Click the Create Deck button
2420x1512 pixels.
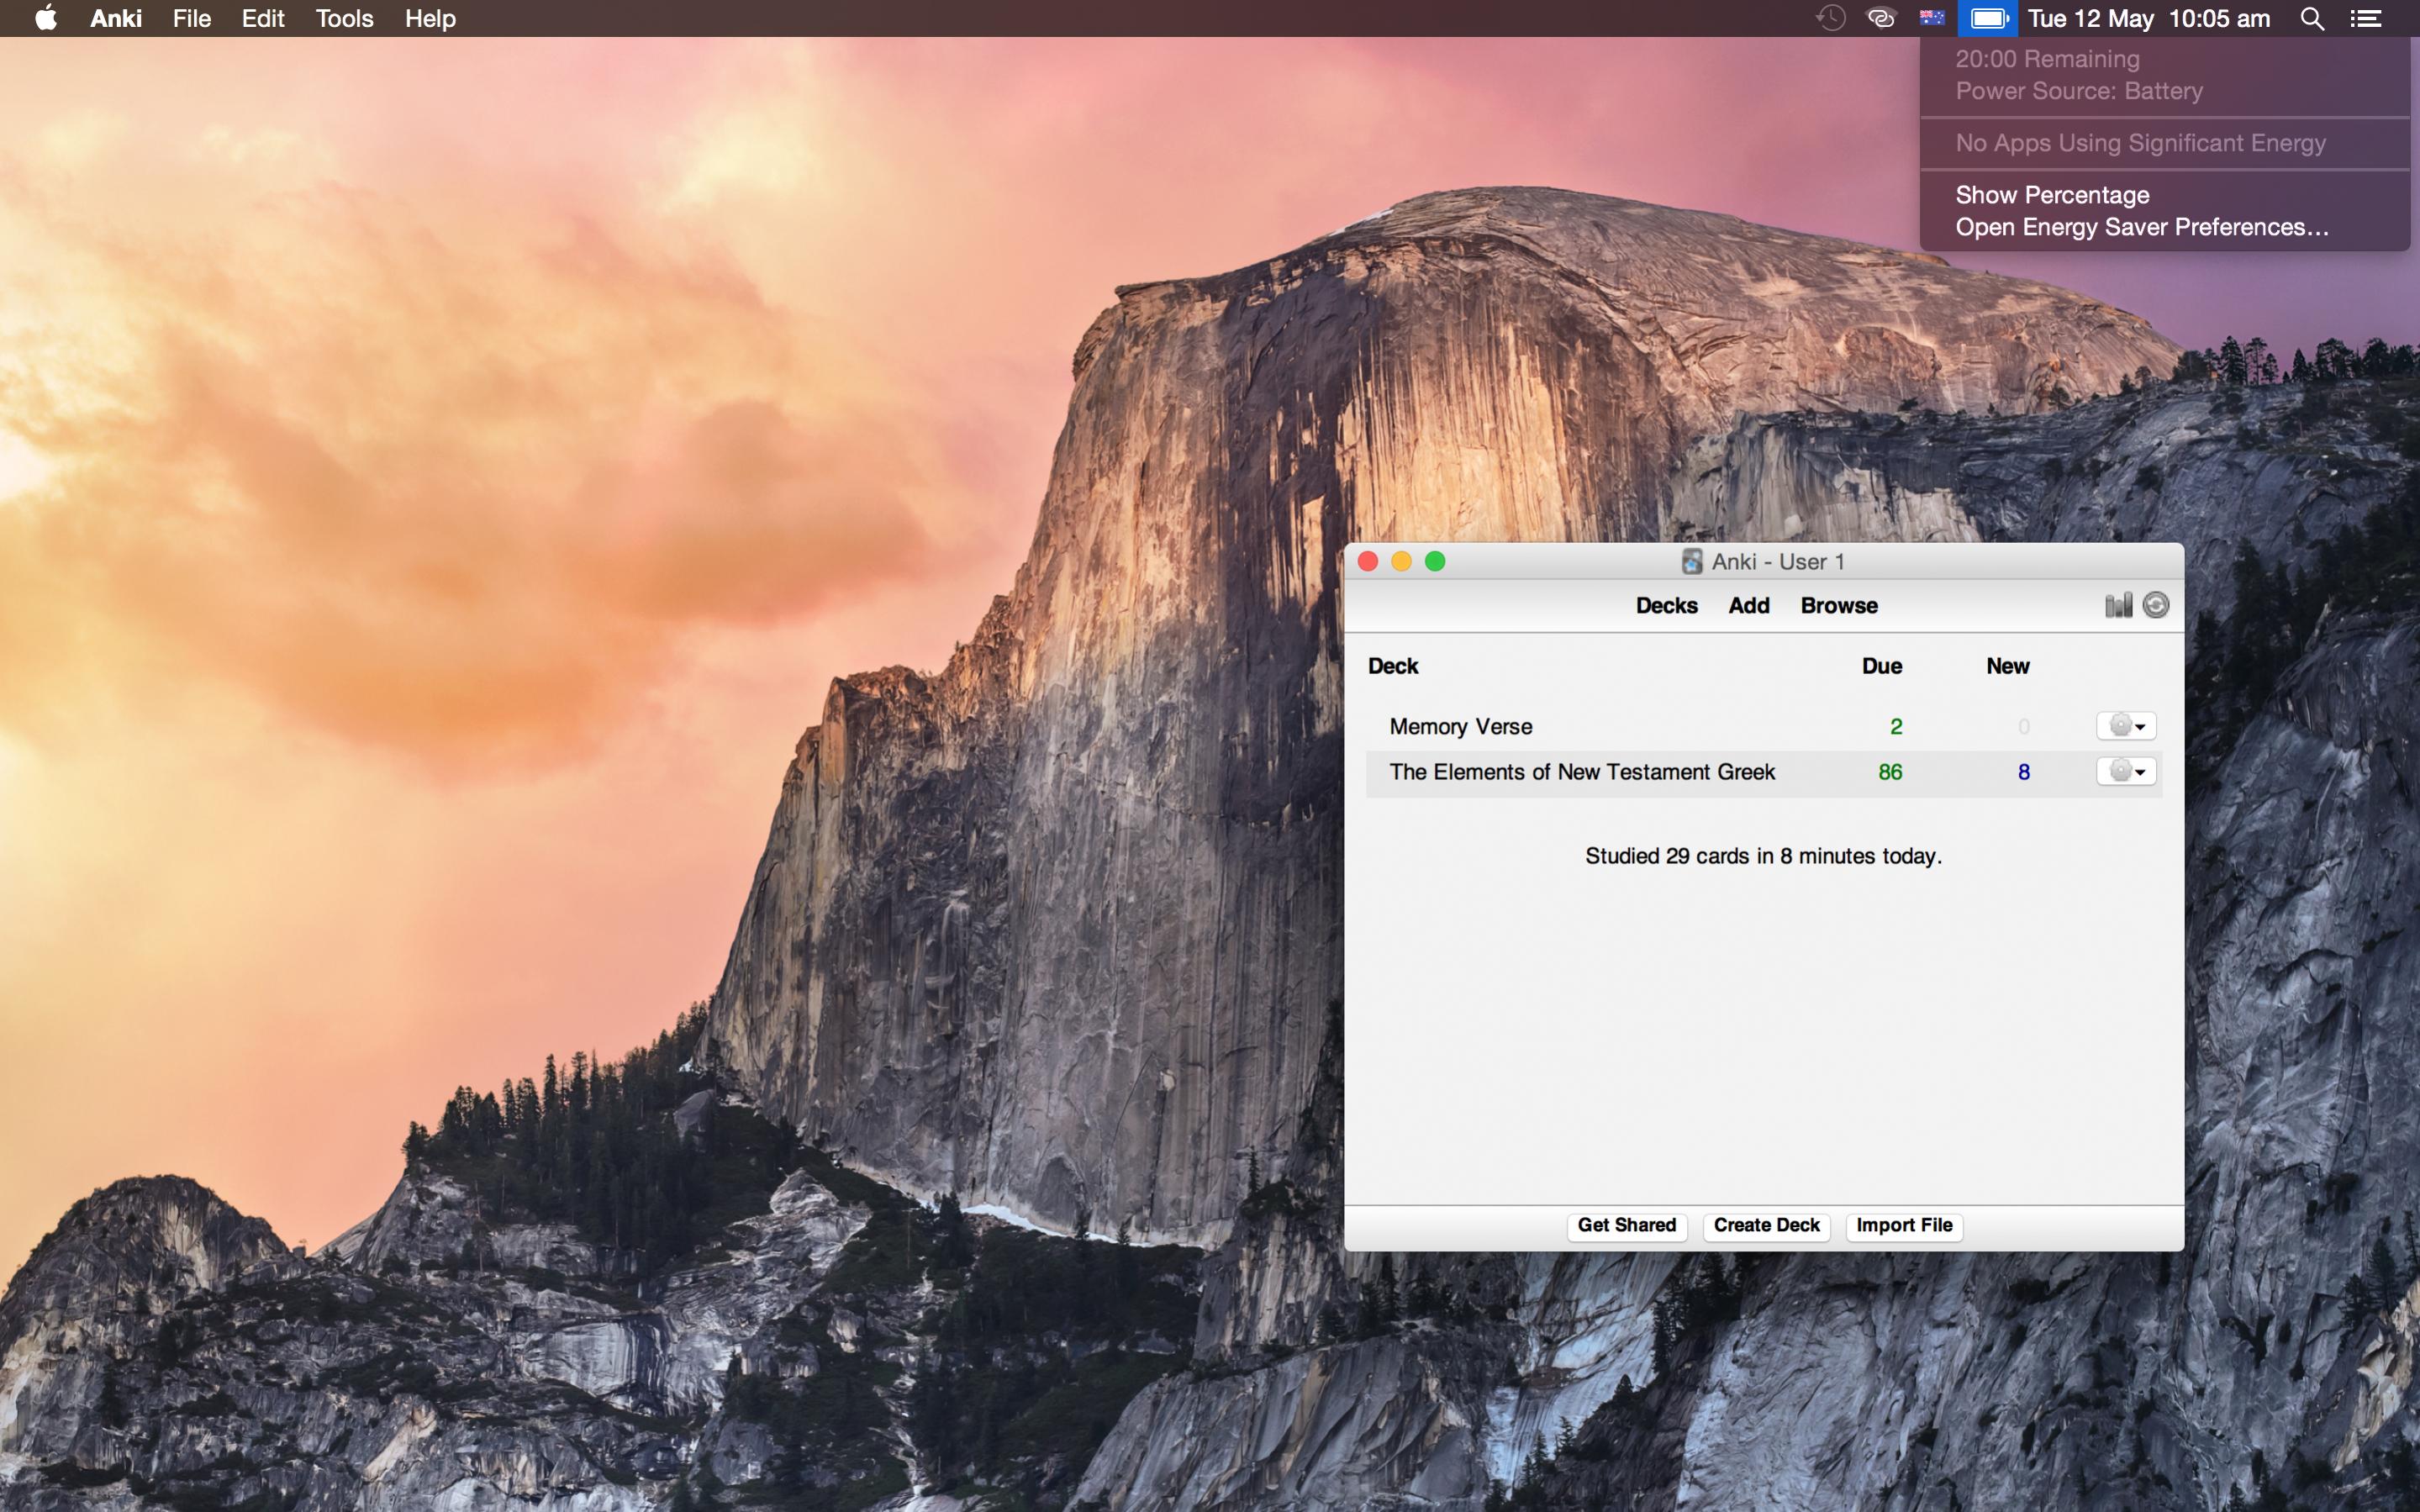pos(1766,1226)
